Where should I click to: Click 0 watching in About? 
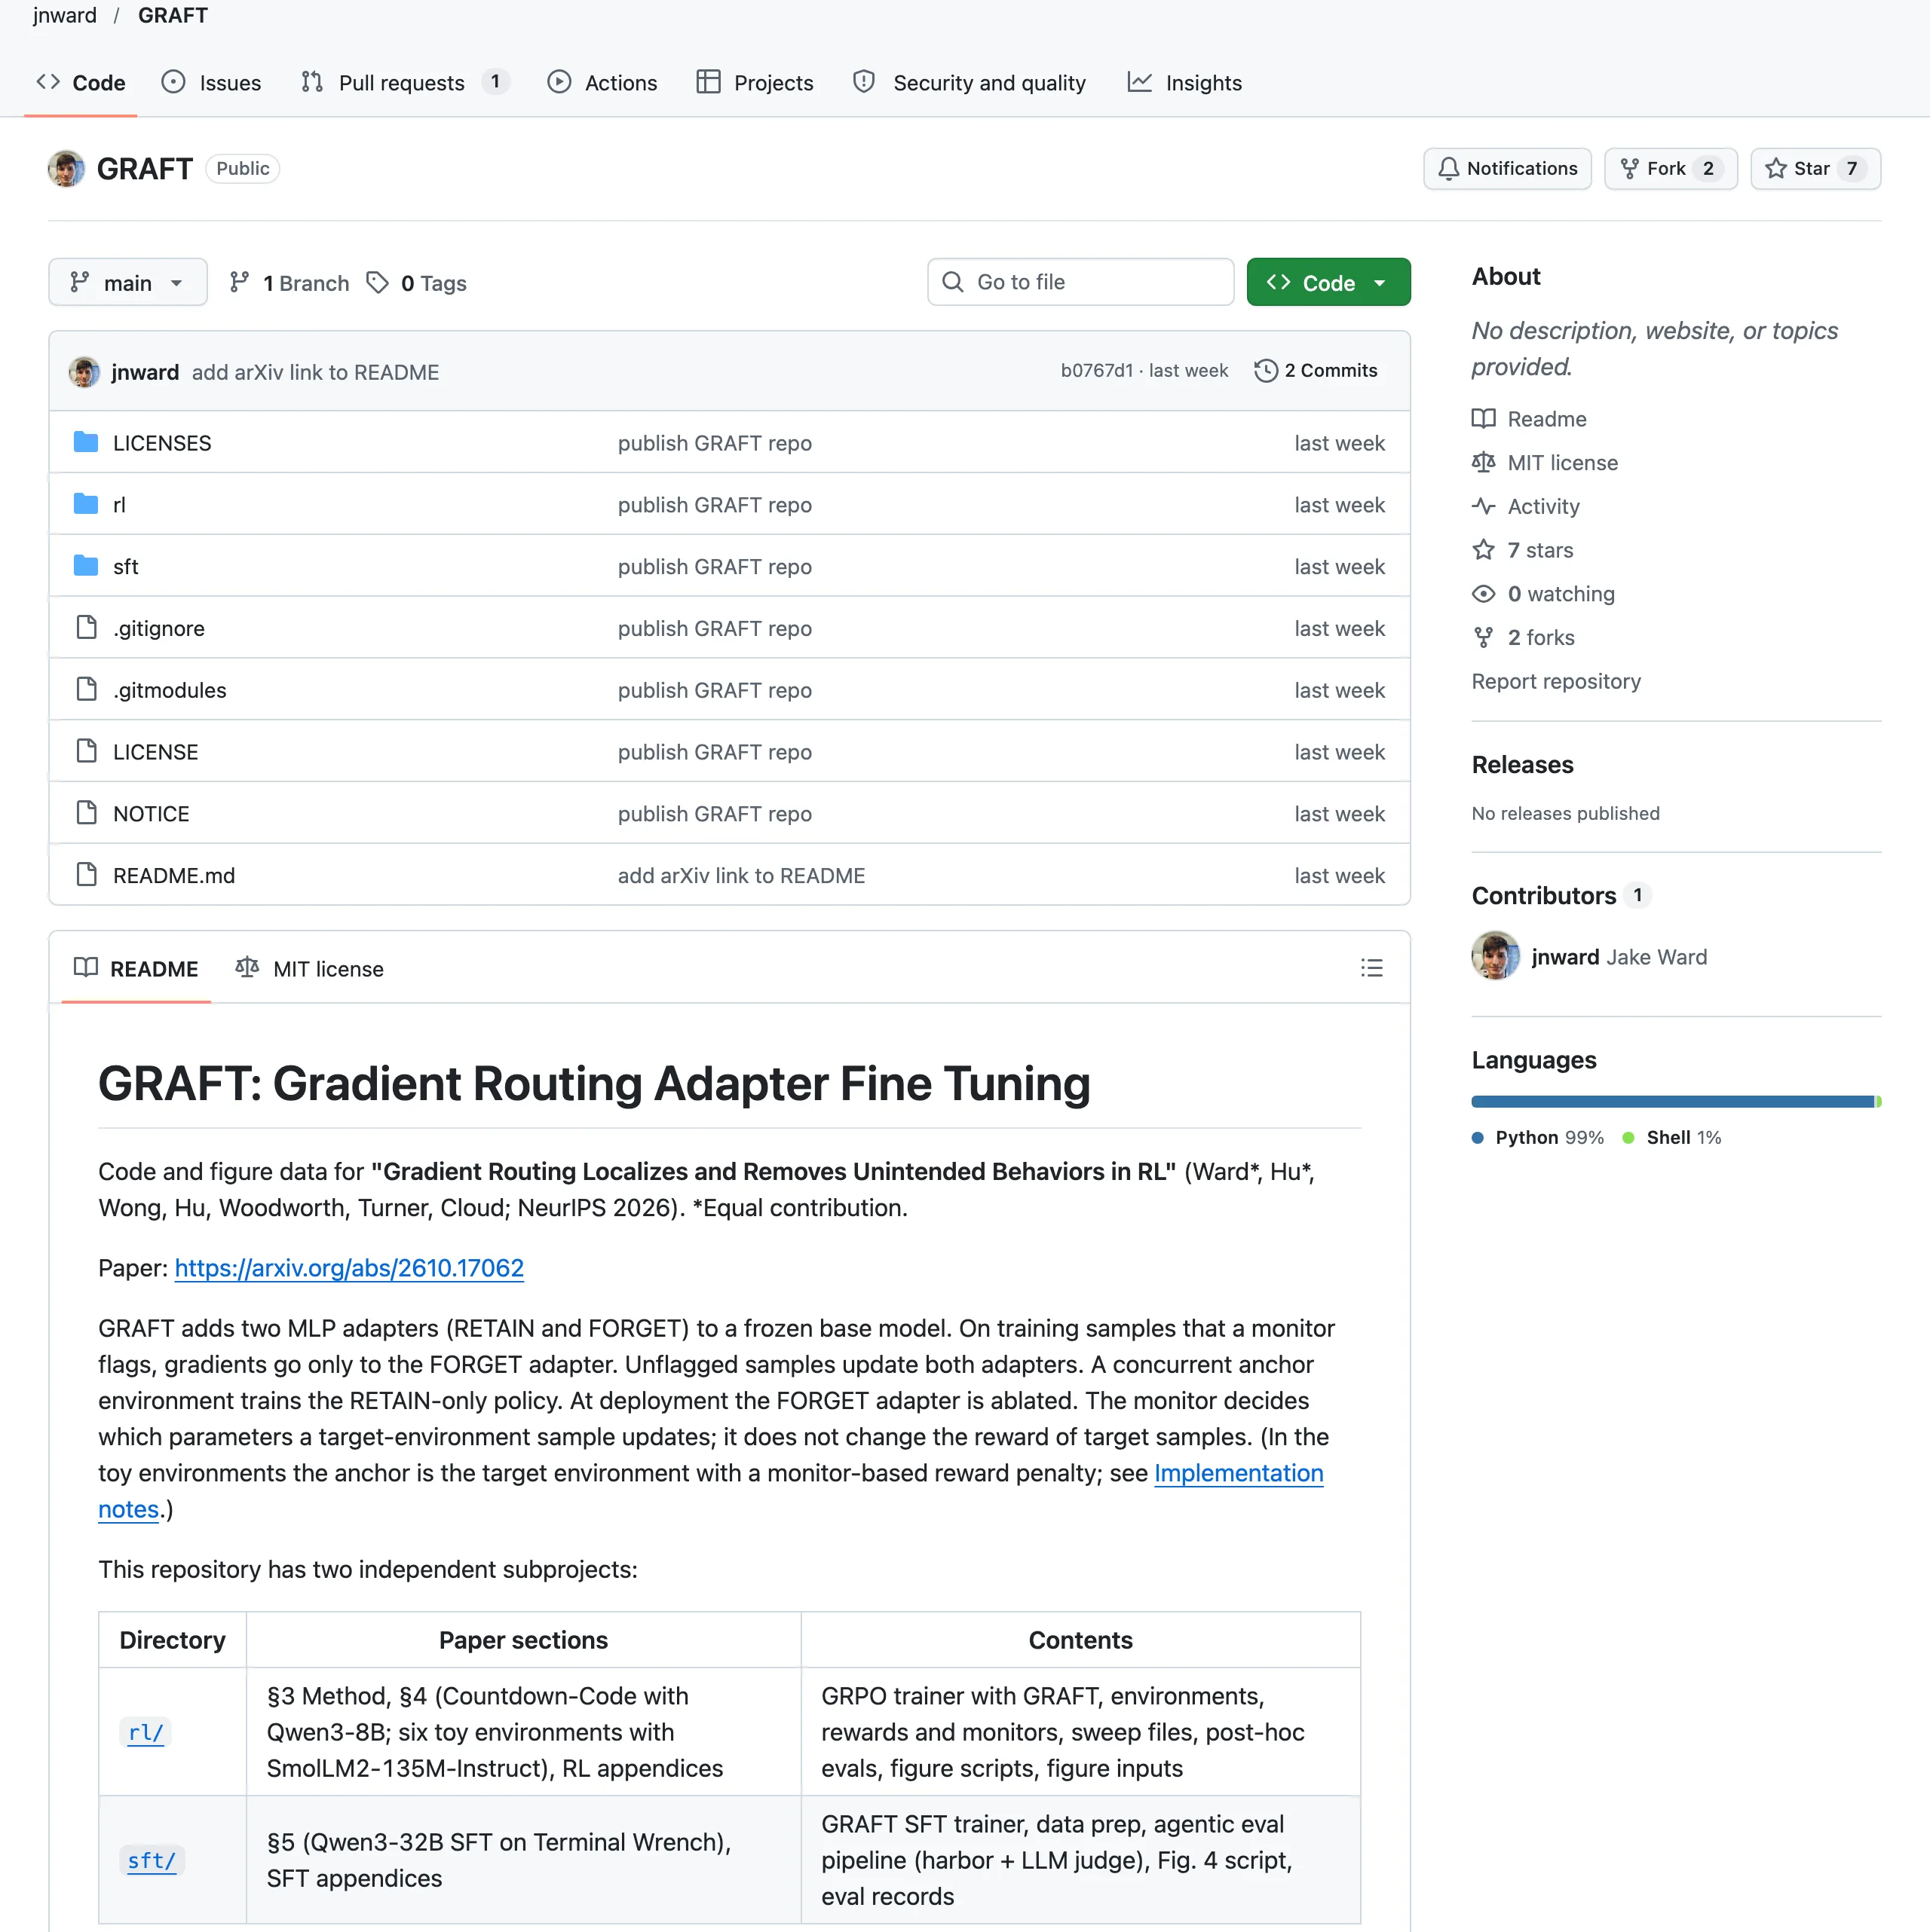pos(1544,594)
